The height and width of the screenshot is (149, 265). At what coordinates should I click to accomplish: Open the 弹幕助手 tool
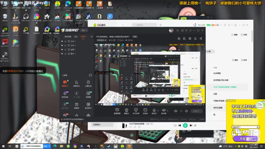coord(65,84)
